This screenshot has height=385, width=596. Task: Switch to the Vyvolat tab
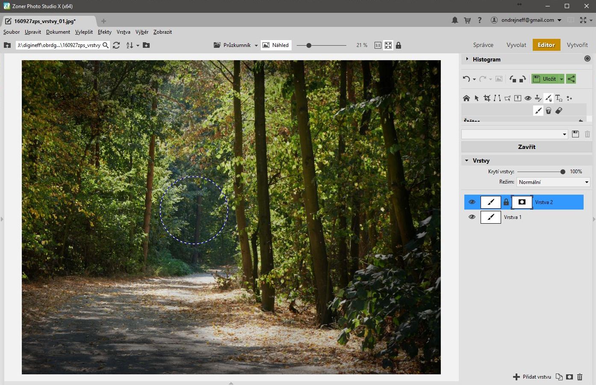point(516,45)
